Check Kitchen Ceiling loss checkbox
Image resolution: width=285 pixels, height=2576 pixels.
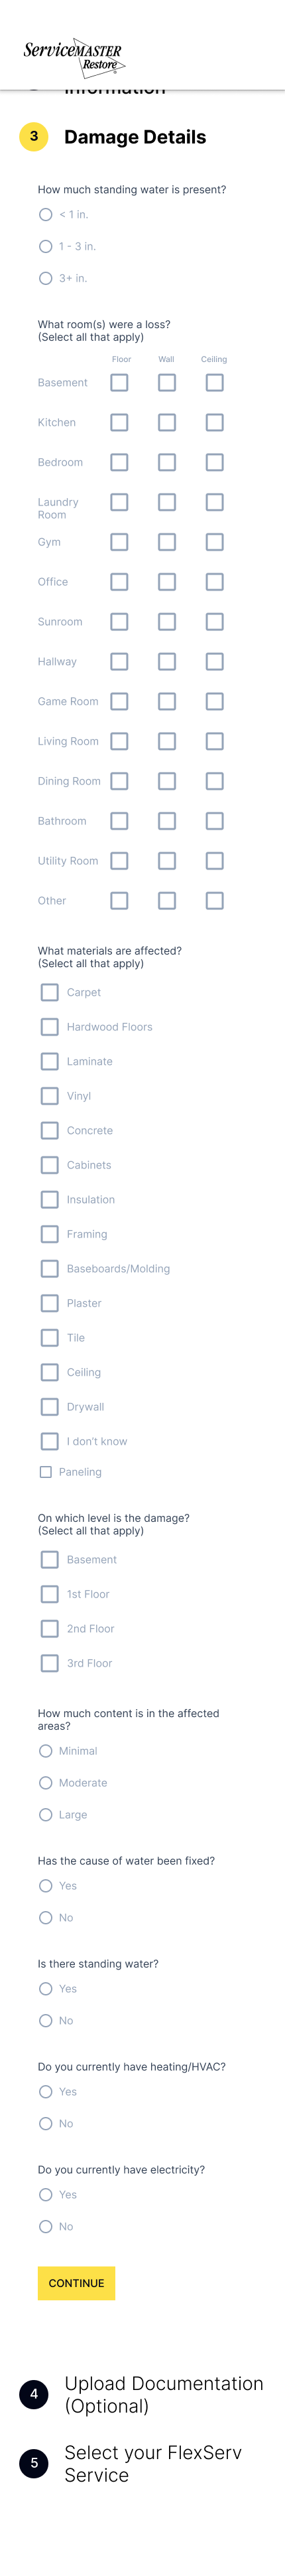pyautogui.click(x=214, y=423)
